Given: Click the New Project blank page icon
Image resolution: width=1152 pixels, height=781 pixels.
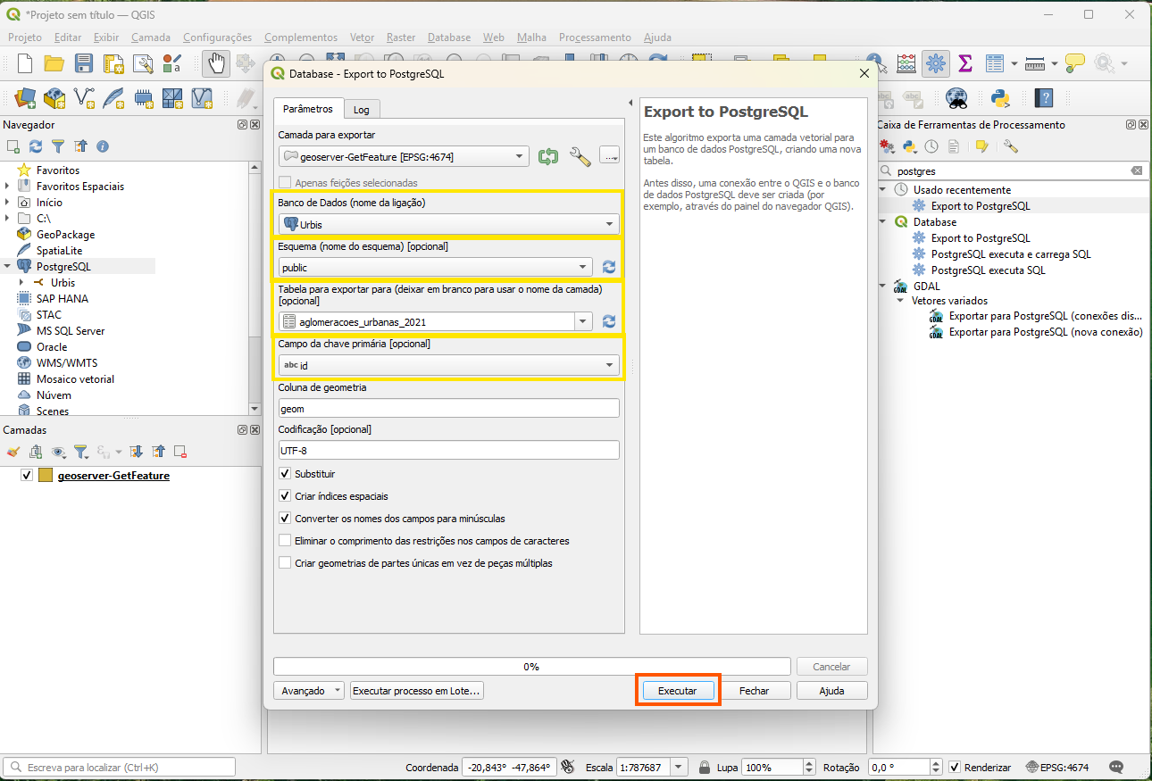Looking at the screenshot, I should [25, 63].
